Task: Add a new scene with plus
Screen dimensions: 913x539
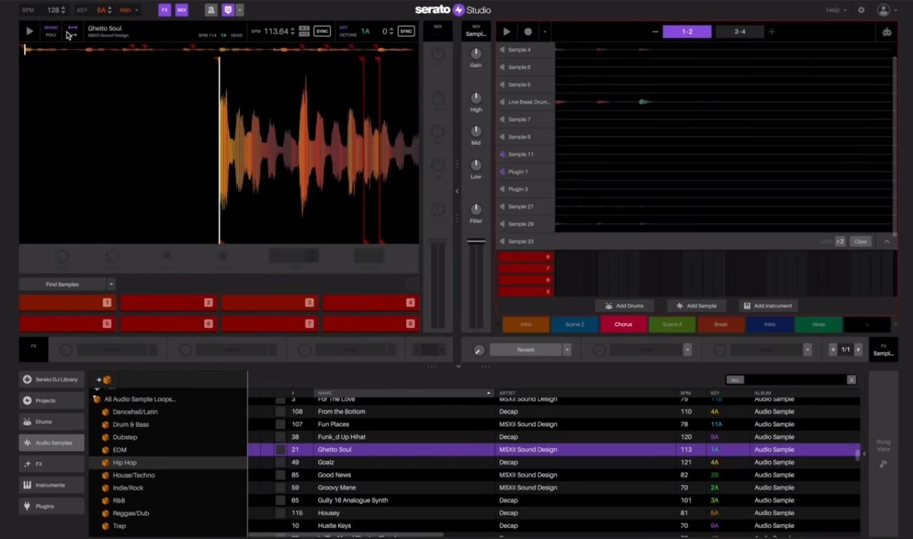Action: click(867, 325)
